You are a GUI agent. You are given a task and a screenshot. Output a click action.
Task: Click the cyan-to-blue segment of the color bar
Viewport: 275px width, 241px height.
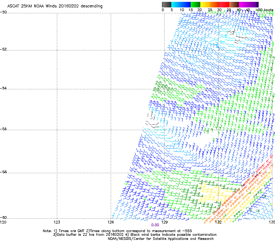181,4
